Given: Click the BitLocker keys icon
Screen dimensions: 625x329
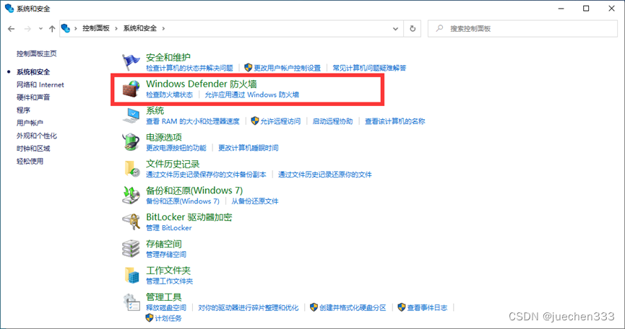Looking at the screenshot, I should (x=131, y=222).
